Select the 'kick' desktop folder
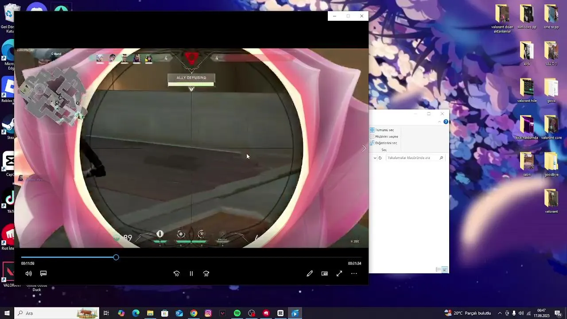Viewport: 567px width, 319px height. coord(527,54)
